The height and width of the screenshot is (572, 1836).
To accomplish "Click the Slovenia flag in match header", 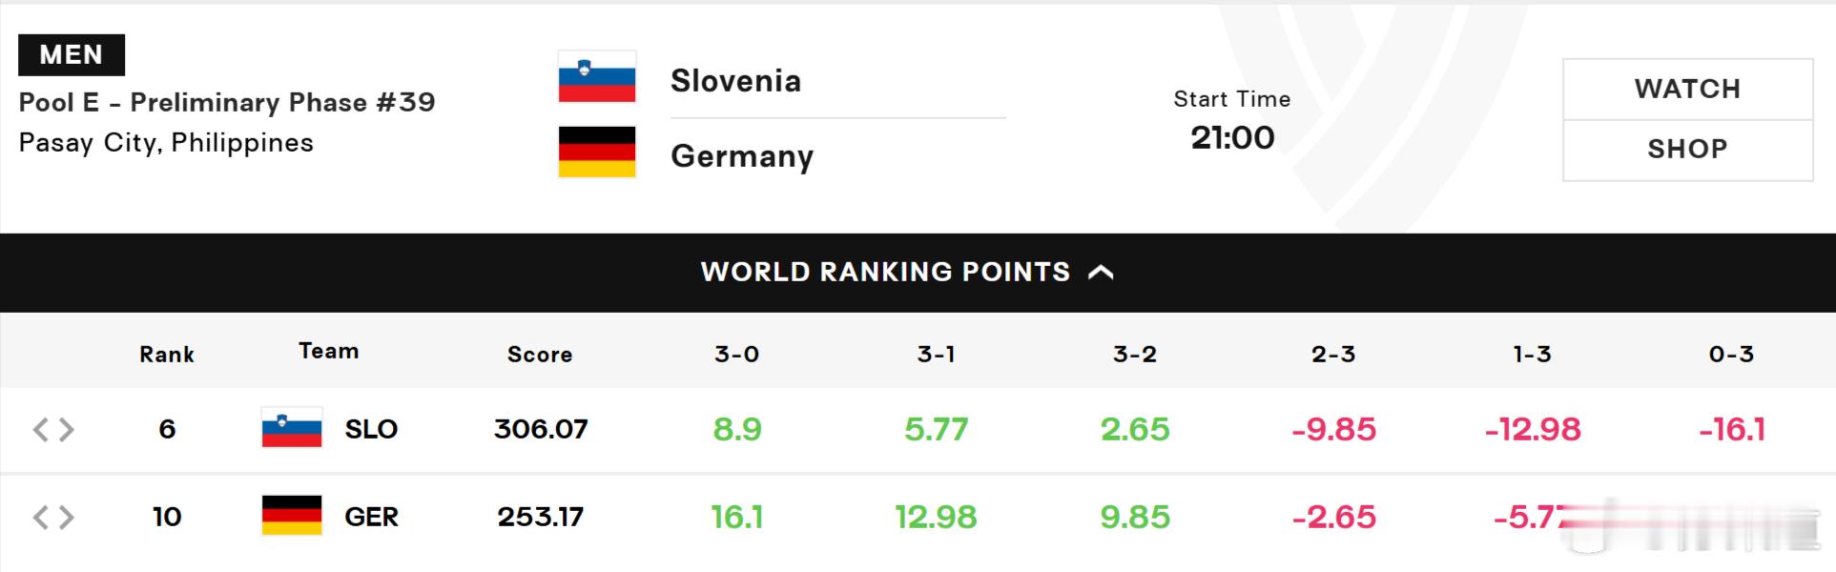I will [x=597, y=76].
